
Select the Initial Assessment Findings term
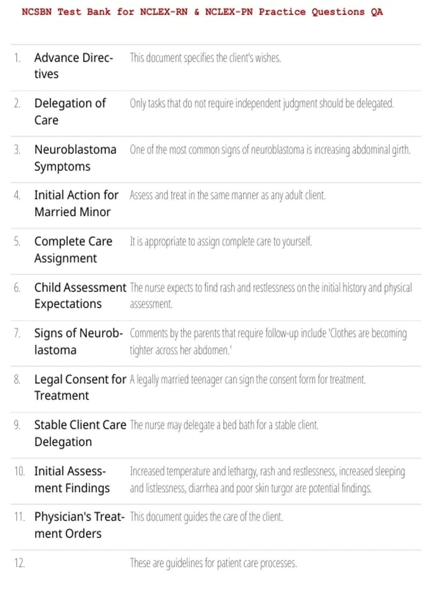tap(72, 479)
